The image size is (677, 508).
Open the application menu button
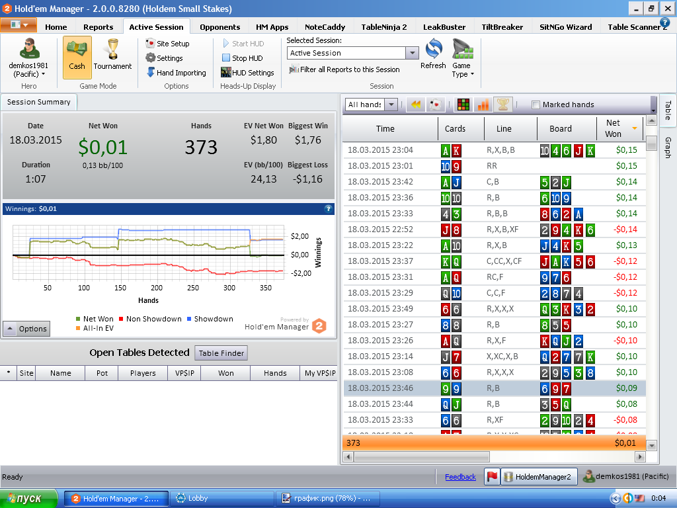point(19,25)
